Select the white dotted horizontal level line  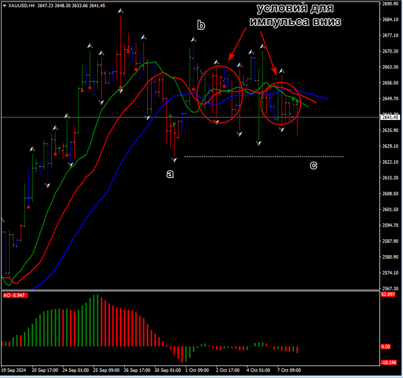point(264,156)
